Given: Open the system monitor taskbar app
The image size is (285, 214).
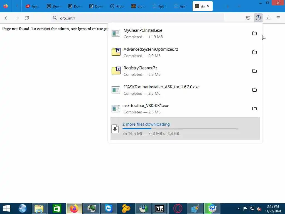Looking at the screenshot, I should (x=92, y=208).
